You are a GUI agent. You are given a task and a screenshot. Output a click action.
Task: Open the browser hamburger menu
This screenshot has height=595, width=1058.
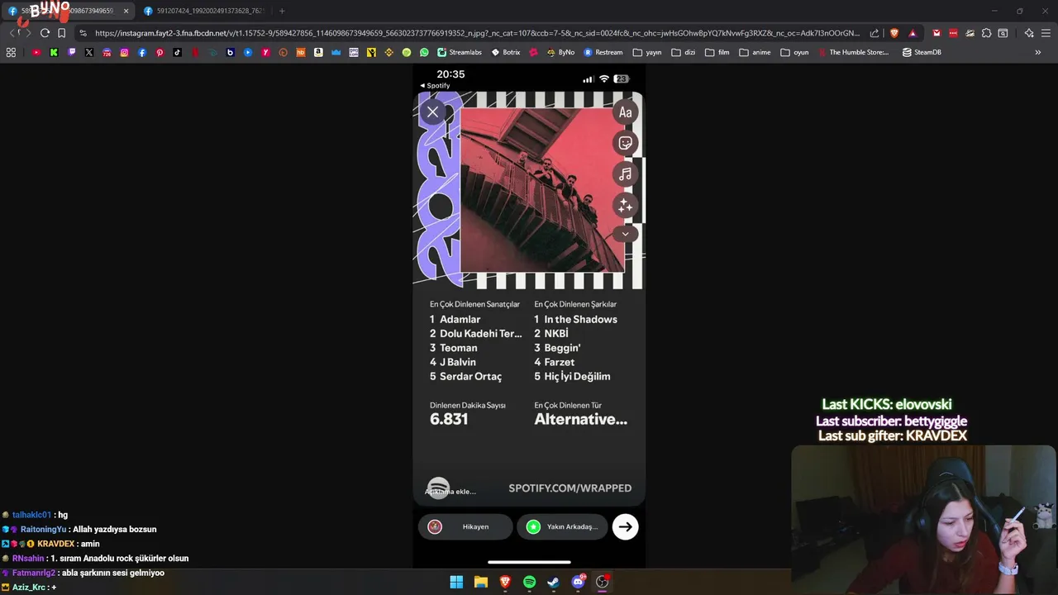[x=1046, y=33]
